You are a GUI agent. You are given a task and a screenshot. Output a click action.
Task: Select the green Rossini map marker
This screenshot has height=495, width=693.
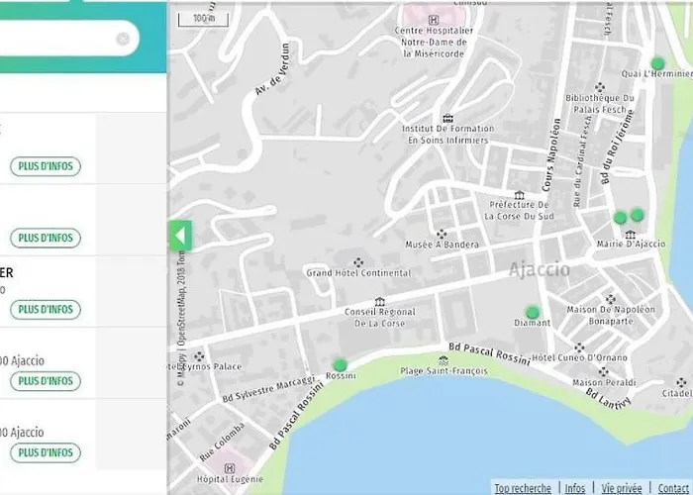341,364
